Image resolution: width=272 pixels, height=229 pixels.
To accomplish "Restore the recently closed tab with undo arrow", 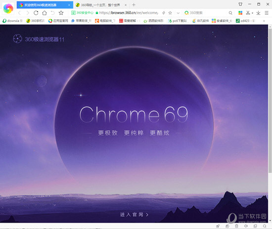I will [53, 13].
